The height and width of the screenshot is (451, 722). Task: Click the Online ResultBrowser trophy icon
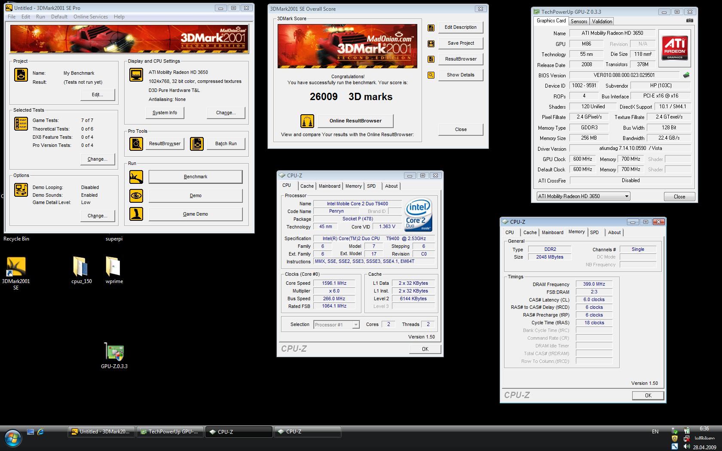[307, 121]
